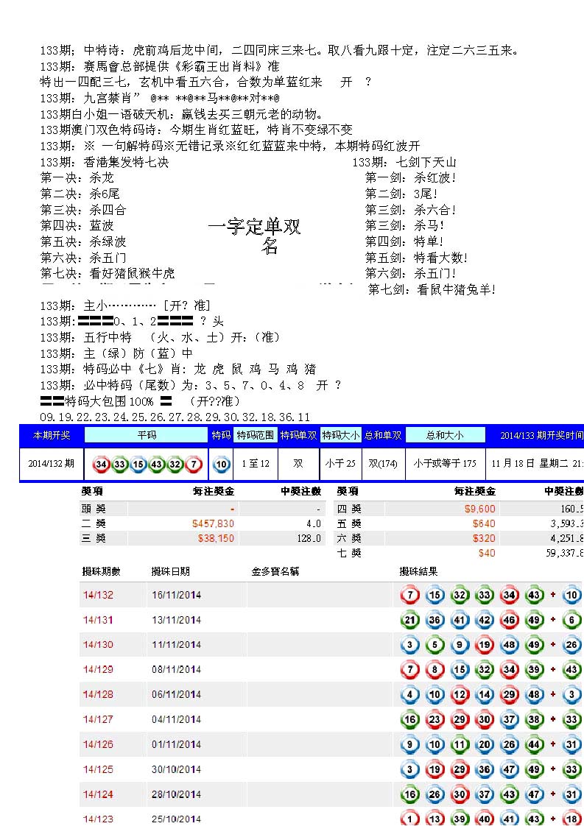Open draw 14/131 link

pos(98,620)
